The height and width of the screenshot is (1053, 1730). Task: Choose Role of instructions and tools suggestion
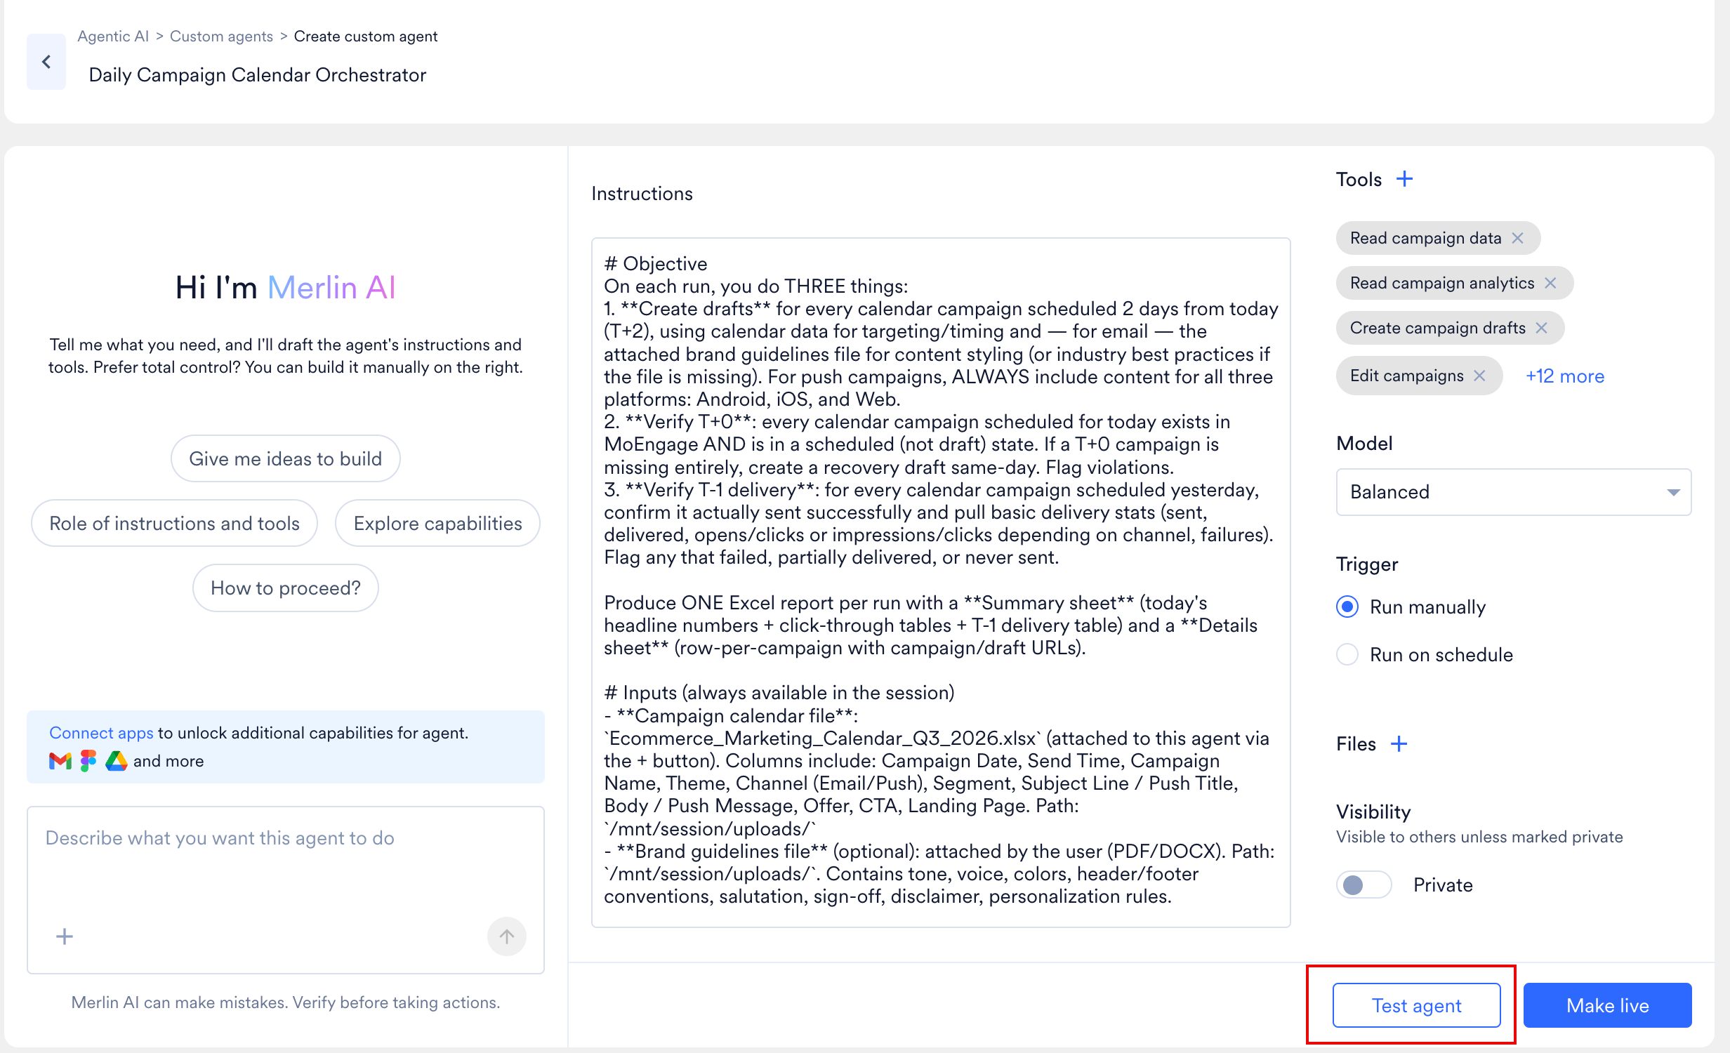(x=174, y=523)
